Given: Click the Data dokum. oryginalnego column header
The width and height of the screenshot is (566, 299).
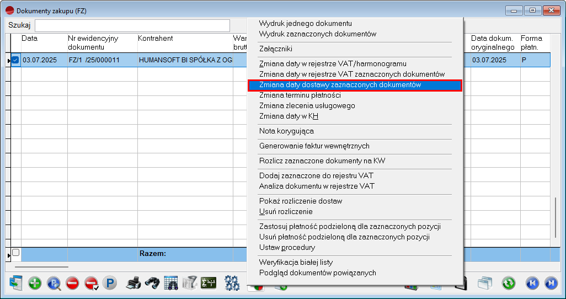Looking at the screenshot, I should coord(495,43).
